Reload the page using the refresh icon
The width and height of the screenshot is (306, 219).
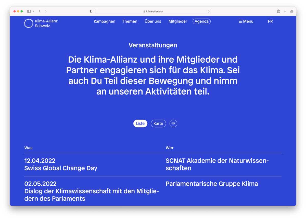point(209,11)
